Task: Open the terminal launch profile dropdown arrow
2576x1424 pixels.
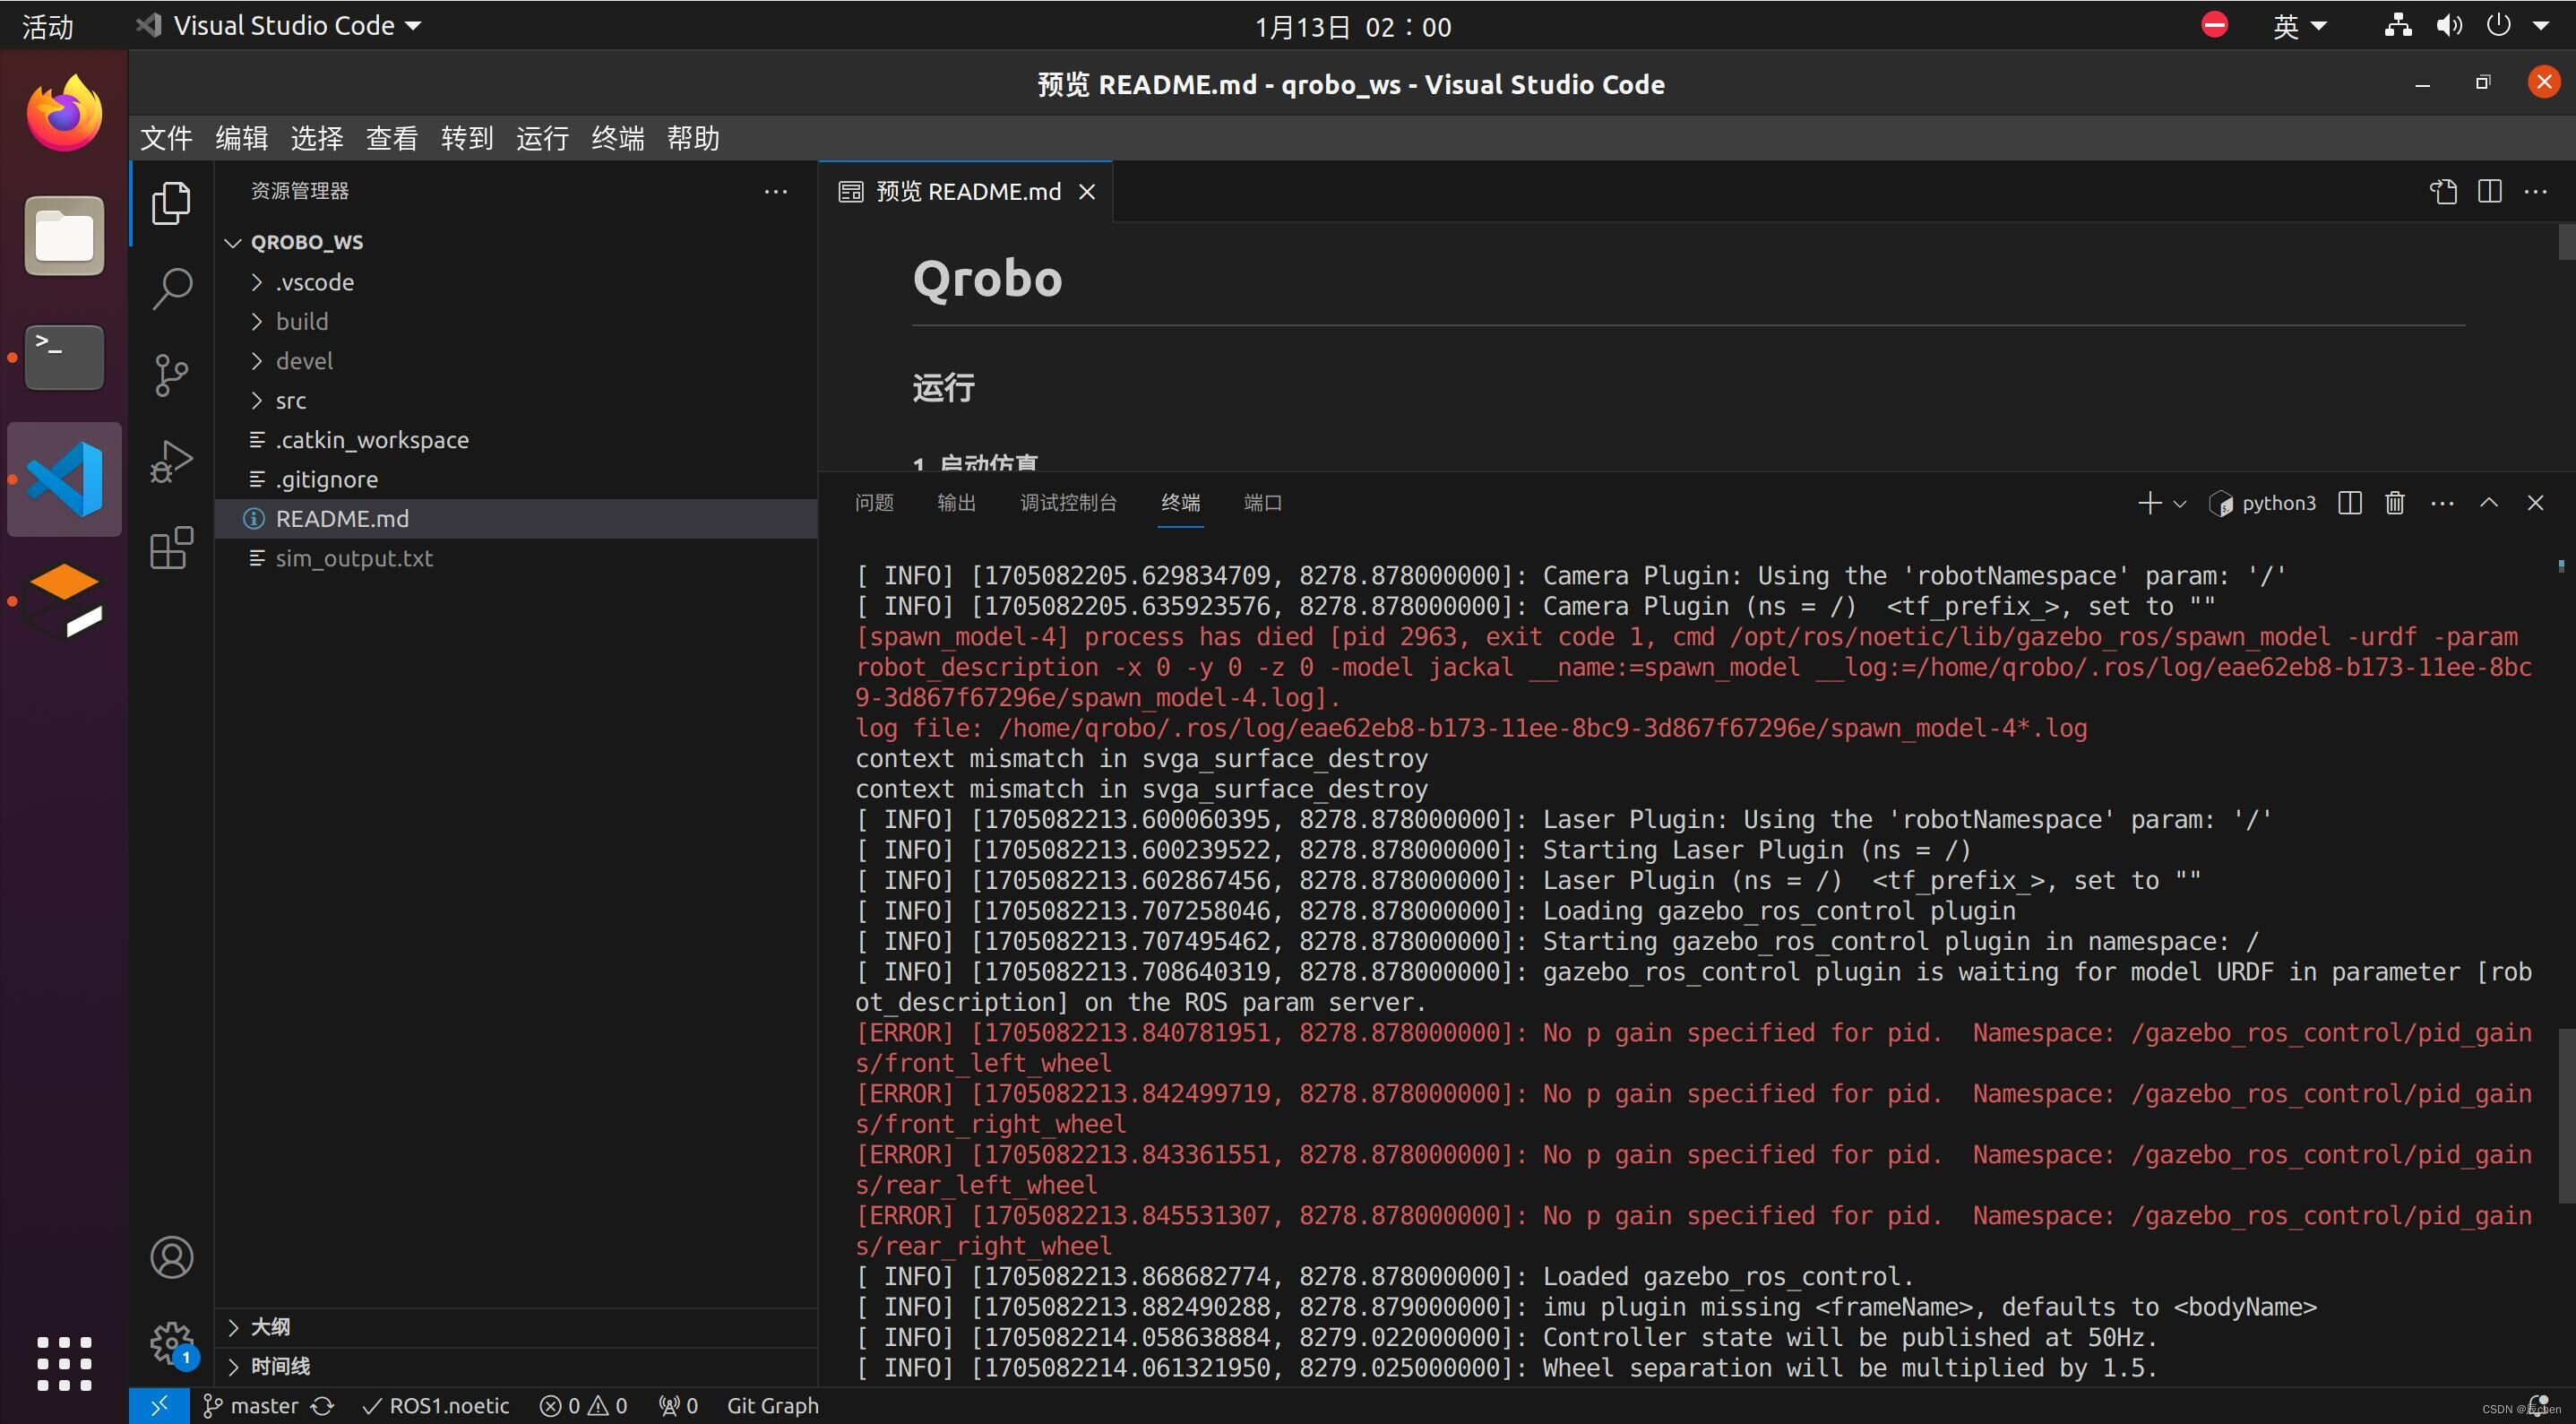Action: coord(2180,504)
